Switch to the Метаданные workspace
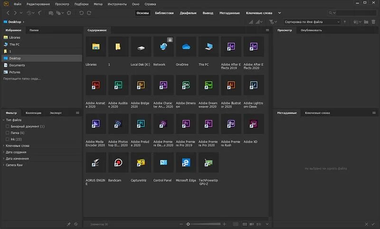Screen dimensions: 380x229 click(x=229, y=13)
